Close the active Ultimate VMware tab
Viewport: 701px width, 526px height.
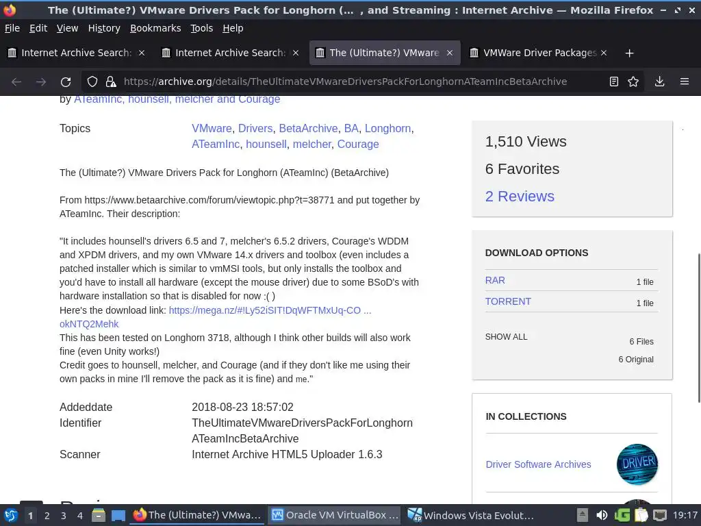click(x=450, y=53)
